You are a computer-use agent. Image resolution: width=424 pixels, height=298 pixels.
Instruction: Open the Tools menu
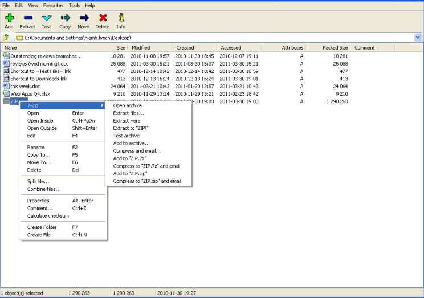74,5
